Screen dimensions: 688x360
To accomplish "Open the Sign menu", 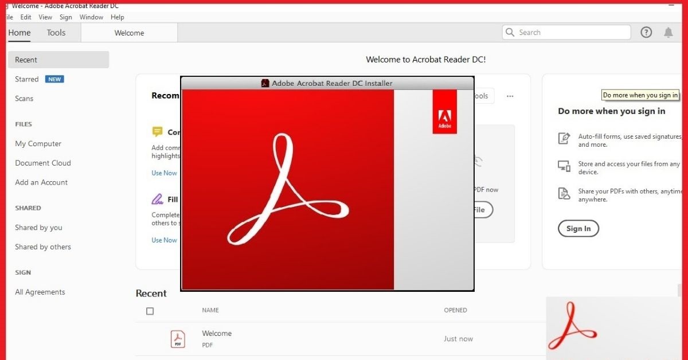I will click(65, 17).
